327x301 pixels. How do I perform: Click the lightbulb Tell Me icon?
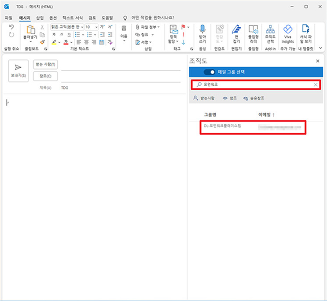click(x=125, y=18)
